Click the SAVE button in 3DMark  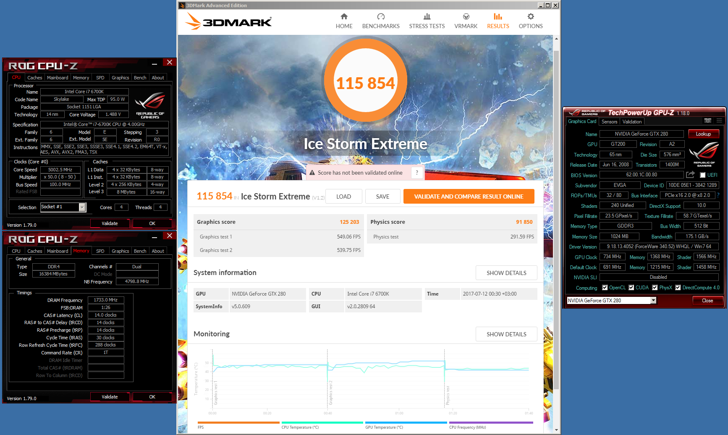(382, 197)
